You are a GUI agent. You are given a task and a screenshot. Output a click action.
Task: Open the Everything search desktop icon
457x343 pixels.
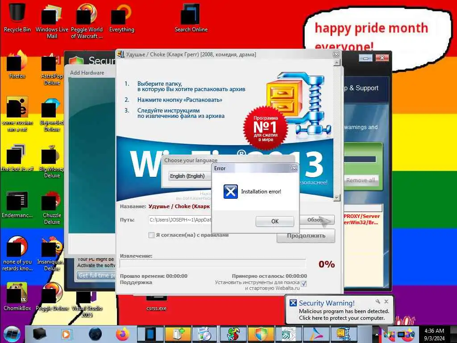pos(121,17)
